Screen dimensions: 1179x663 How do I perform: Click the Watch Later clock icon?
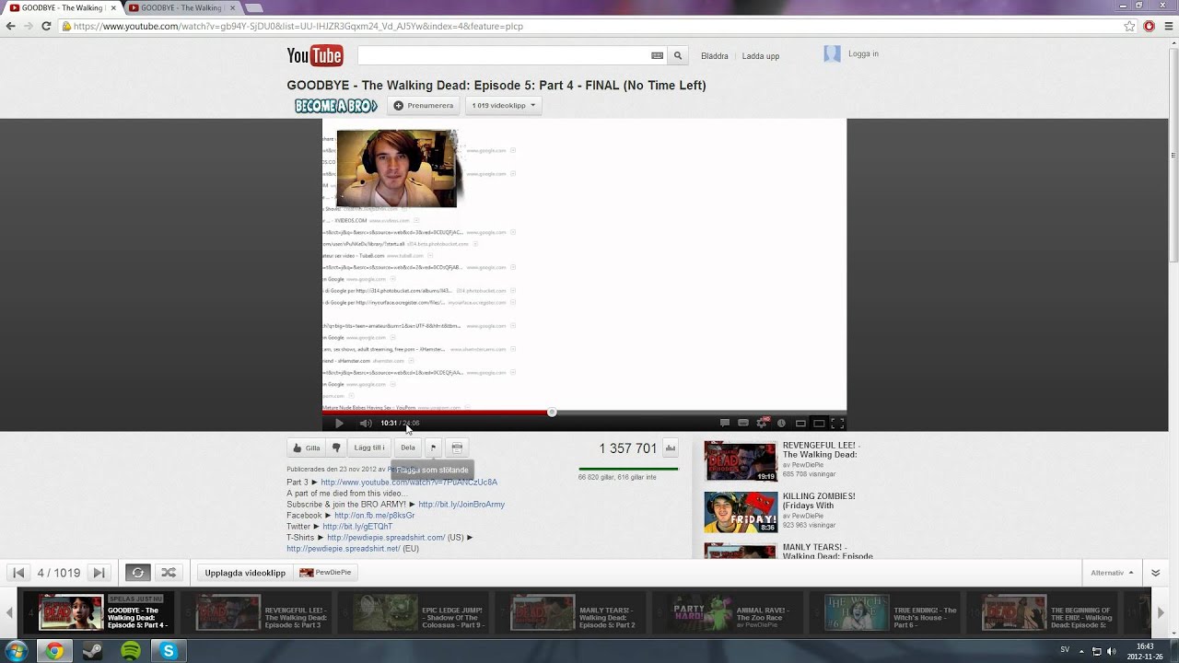pos(781,424)
